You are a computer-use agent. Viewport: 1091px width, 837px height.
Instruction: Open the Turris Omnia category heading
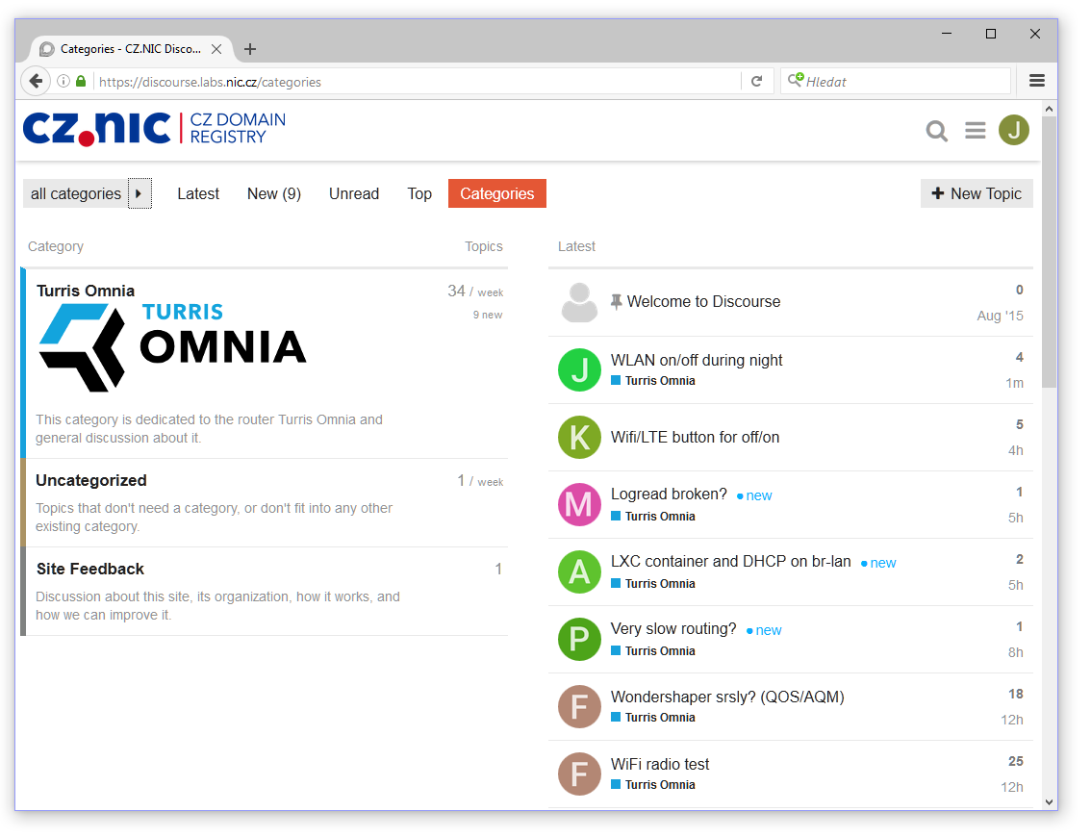click(x=86, y=291)
